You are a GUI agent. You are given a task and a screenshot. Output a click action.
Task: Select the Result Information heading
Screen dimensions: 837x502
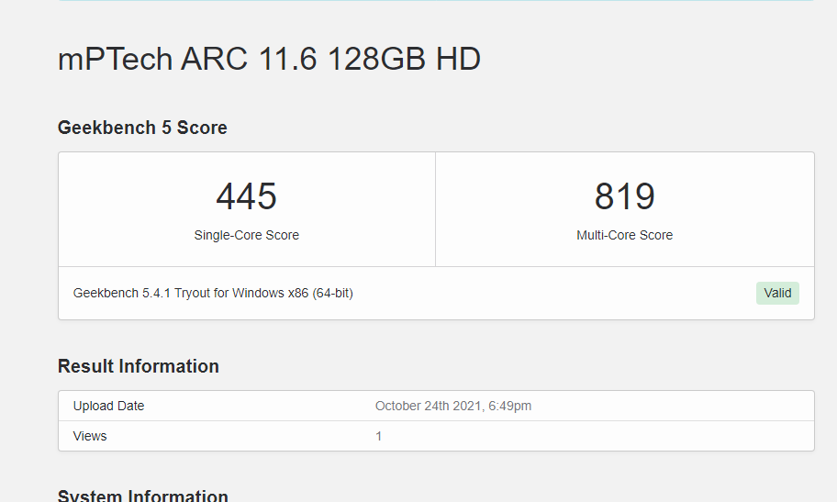(x=138, y=366)
